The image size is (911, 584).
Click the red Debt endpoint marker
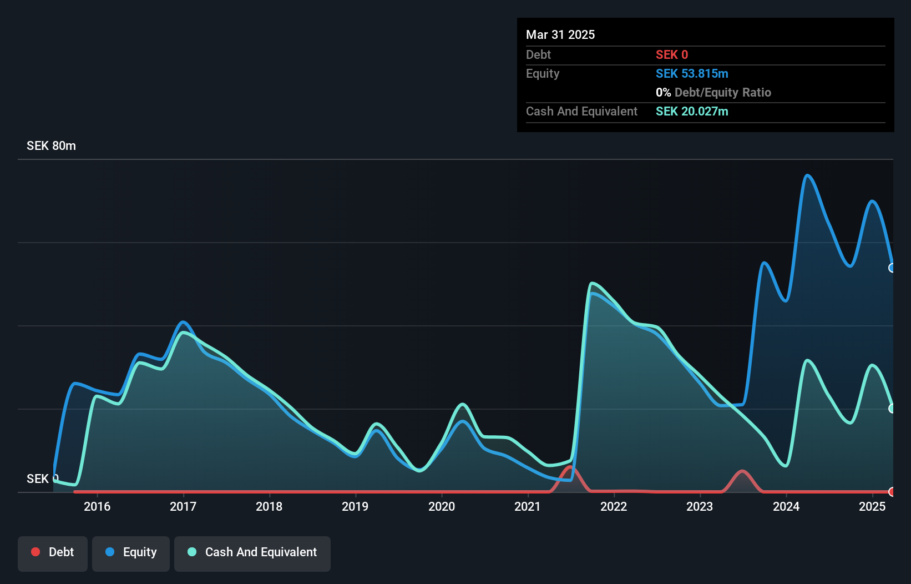(x=892, y=492)
